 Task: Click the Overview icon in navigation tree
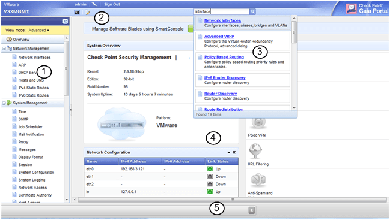tap(9, 39)
